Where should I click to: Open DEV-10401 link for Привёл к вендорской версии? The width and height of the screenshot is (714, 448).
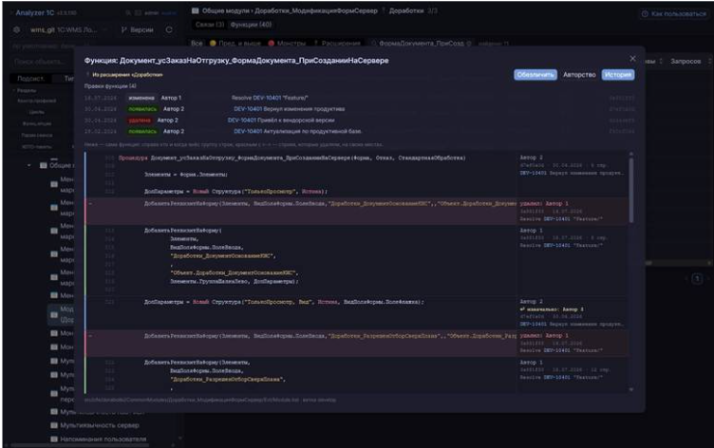[x=242, y=121]
